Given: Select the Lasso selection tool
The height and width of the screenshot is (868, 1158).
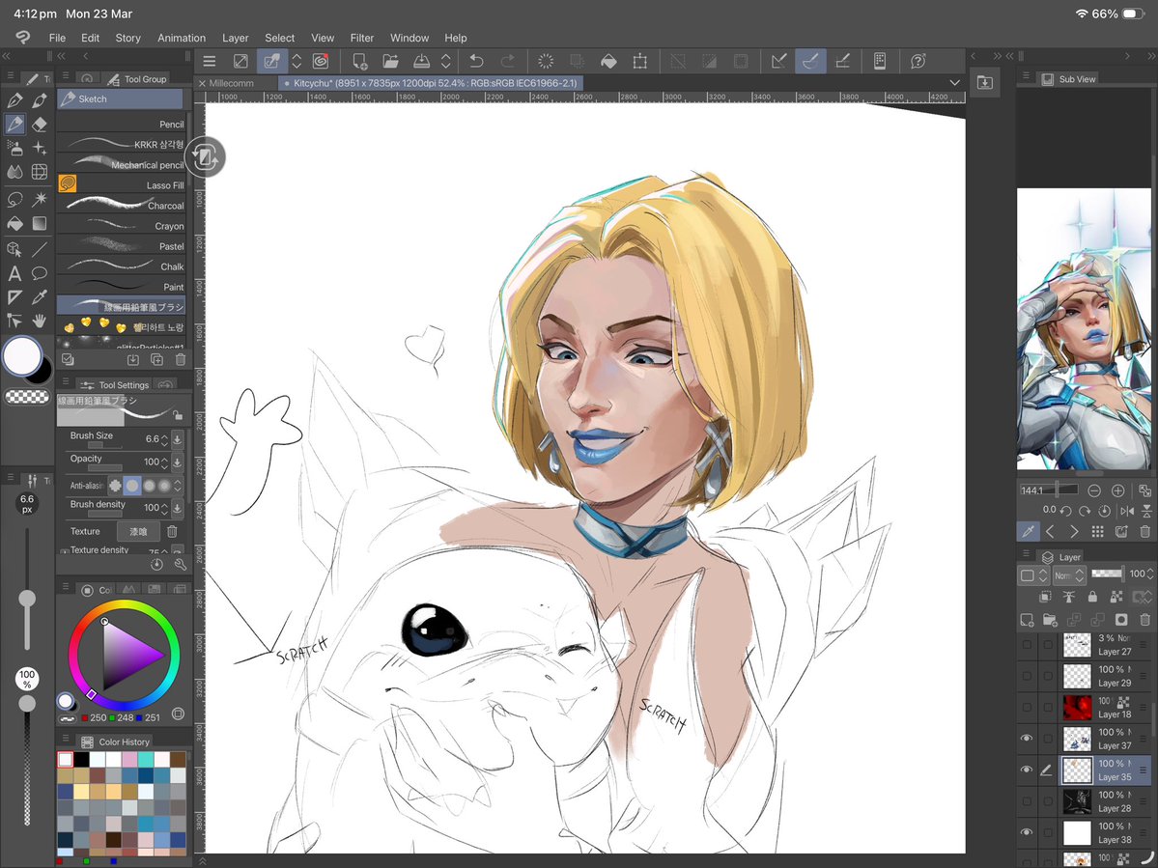Looking at the screenshot, I should click(x=14, y=199).
